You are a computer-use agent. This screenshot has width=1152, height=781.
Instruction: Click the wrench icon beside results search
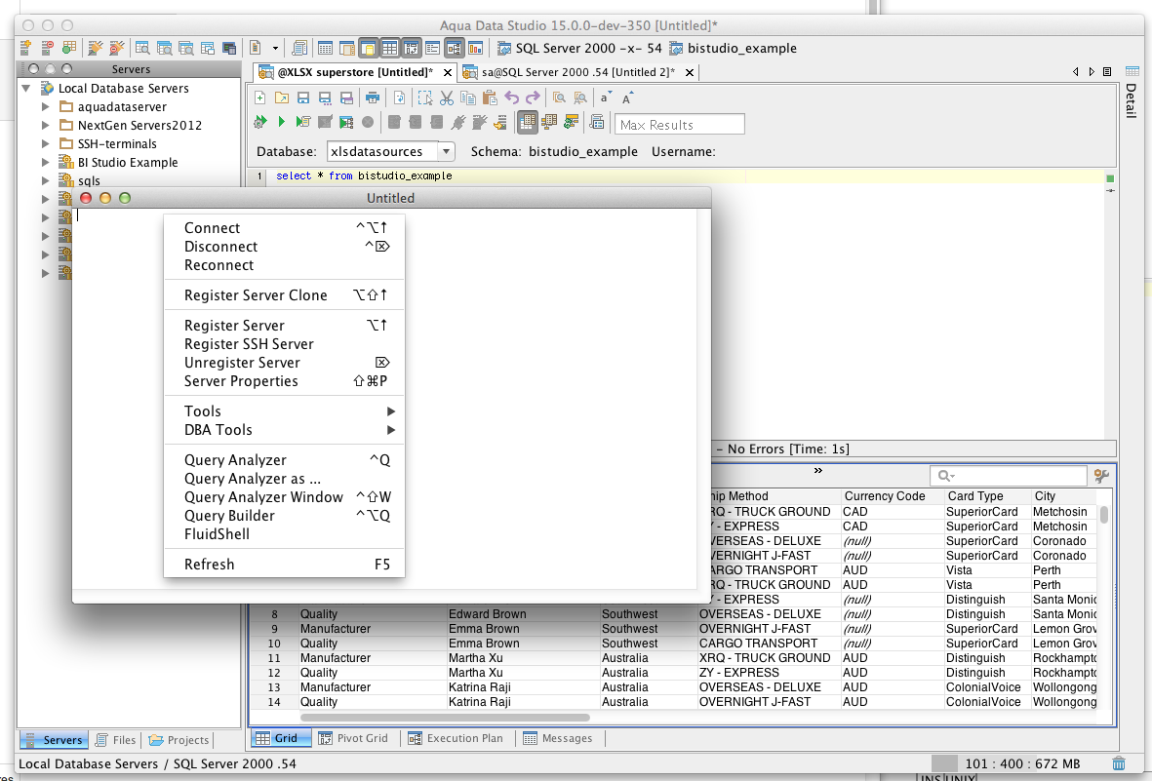click(1101, 476)
